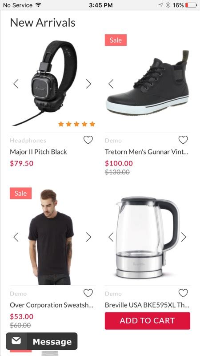The height and width of the screenshot is (356, 200).
Task: Show next image of Breville kettle
Action: point(184,237)
